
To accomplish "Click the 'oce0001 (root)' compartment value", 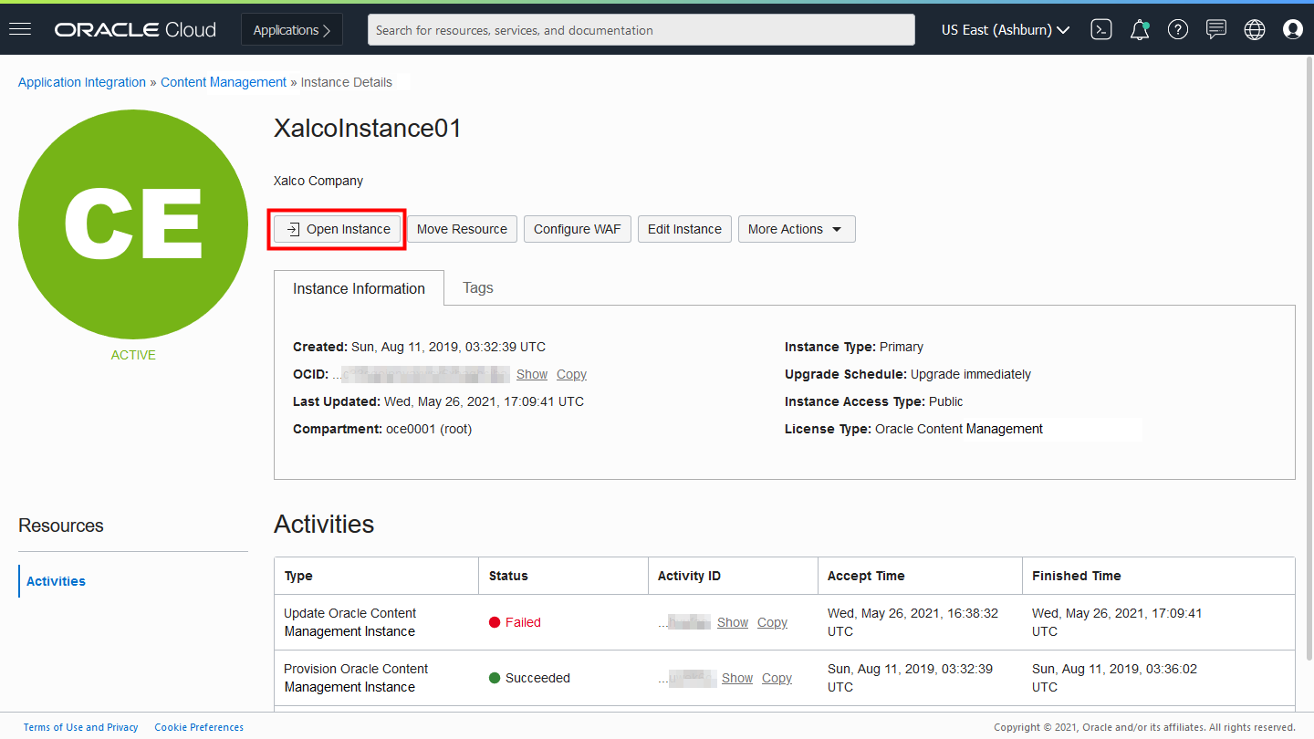I will pyautogui.click(x=429, y=429).
